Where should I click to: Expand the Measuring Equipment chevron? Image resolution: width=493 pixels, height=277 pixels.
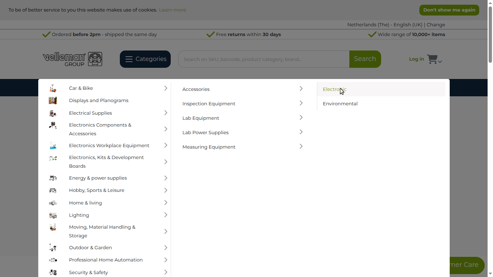point(301,146)
